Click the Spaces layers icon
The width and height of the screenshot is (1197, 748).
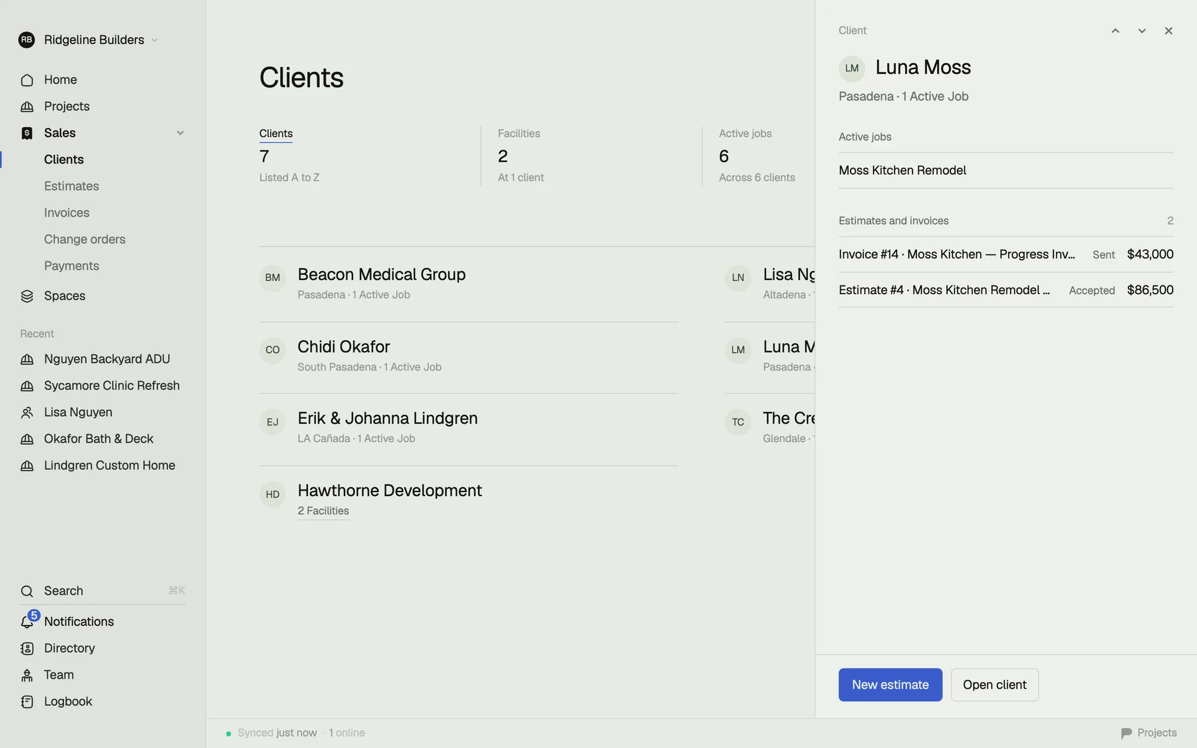(x=27, y=296)
